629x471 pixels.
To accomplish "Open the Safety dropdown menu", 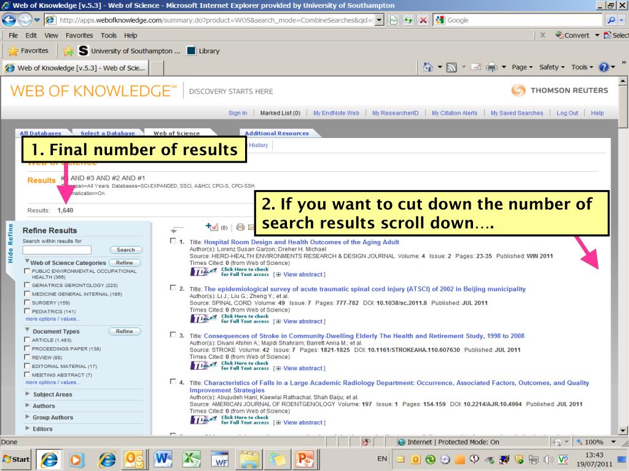I will (552, 67).
